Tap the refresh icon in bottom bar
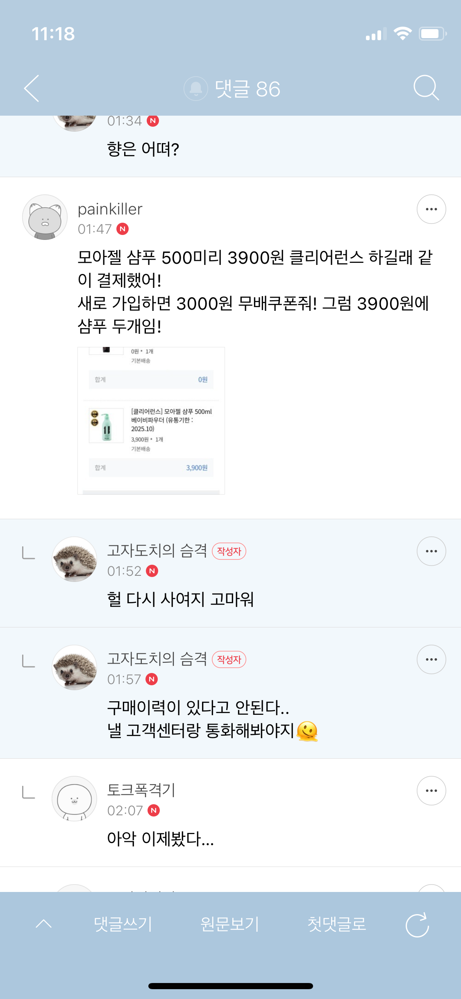 click(417, 925)
